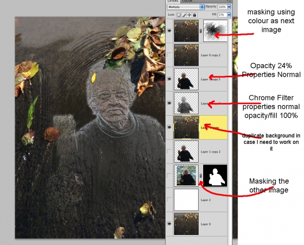
Task: Toggle the Lock all padlock icon
Action: [x=195, y=15]
